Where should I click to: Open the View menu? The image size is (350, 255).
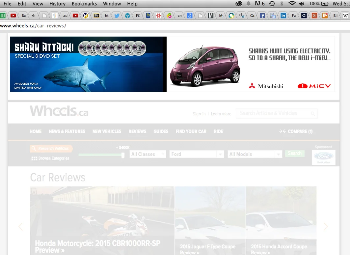38,4
